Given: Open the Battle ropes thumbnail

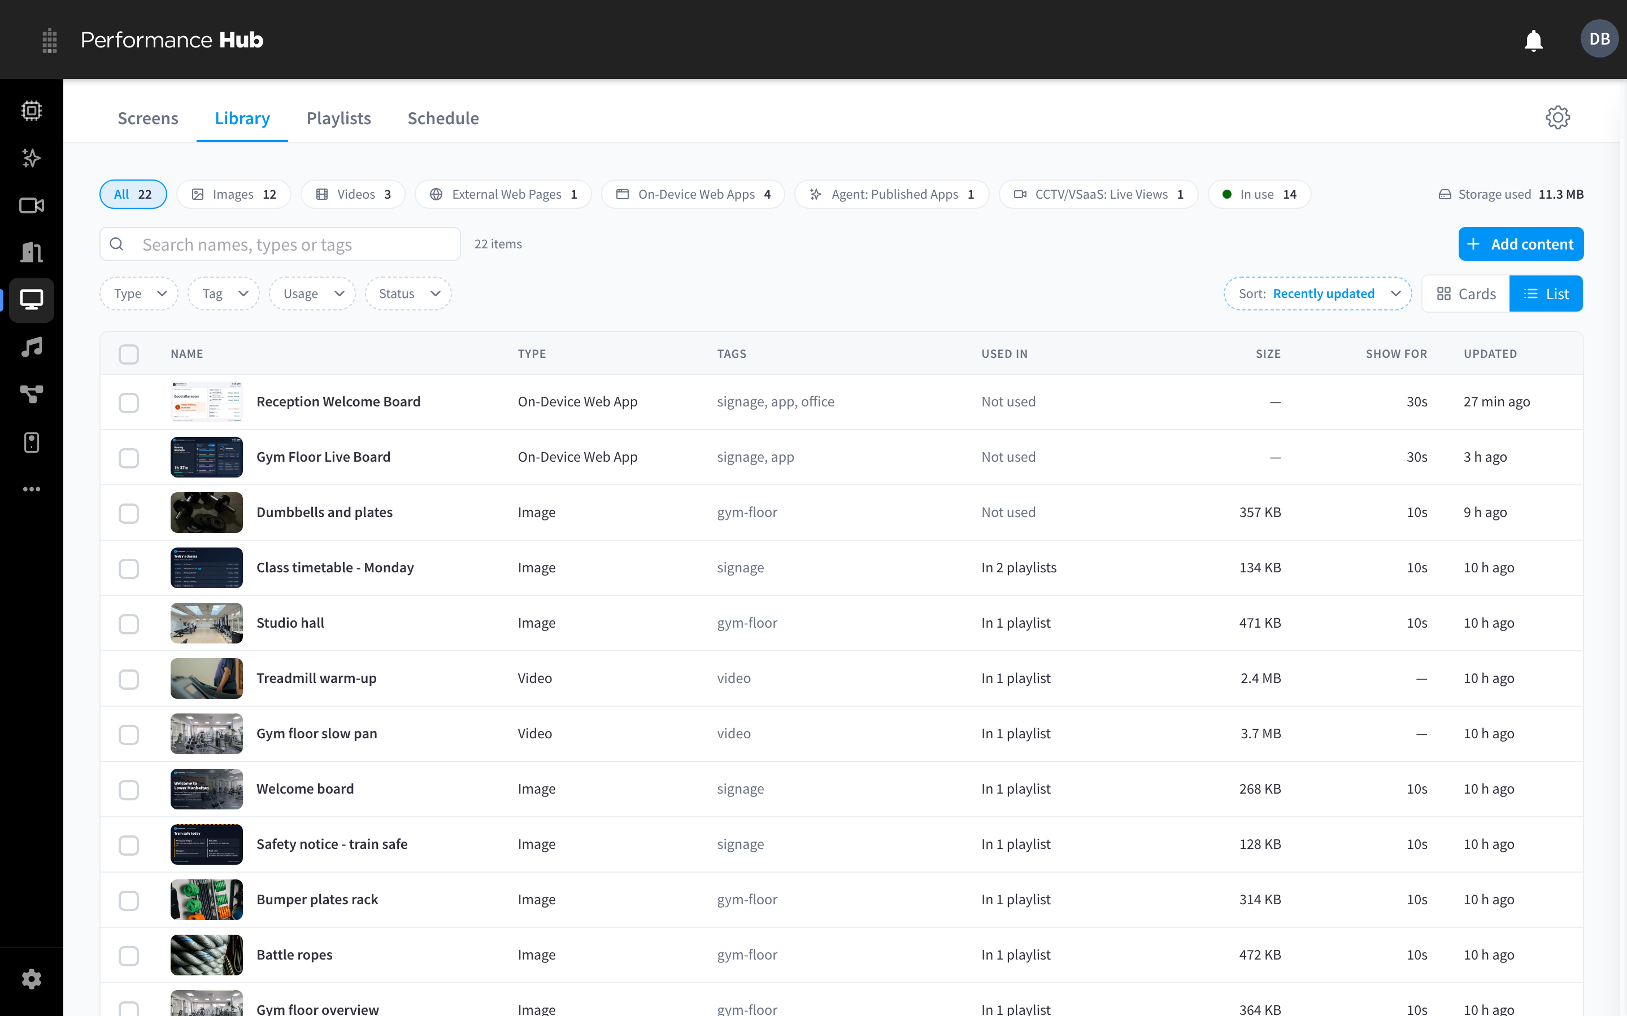Looking at the screenshot, I should pyautogui.click(x=206, y=955).
